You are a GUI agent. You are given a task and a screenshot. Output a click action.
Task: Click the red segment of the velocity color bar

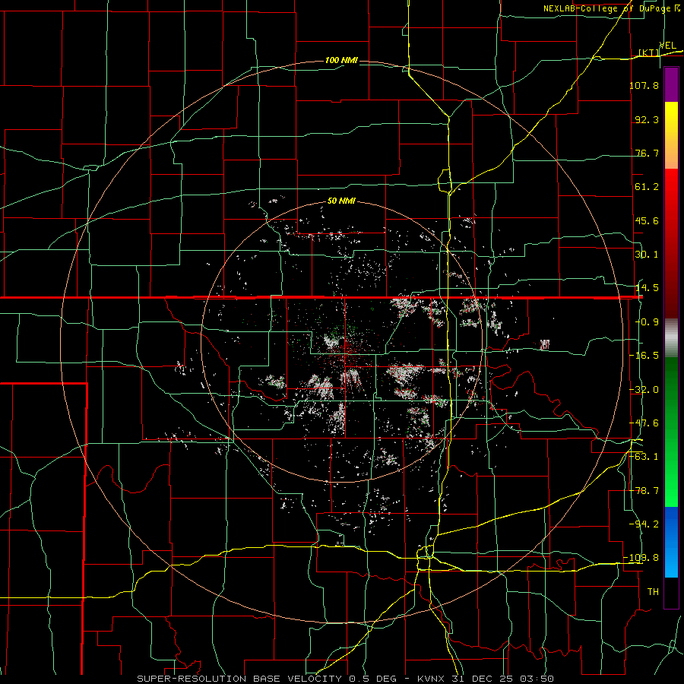coord(671,243)
